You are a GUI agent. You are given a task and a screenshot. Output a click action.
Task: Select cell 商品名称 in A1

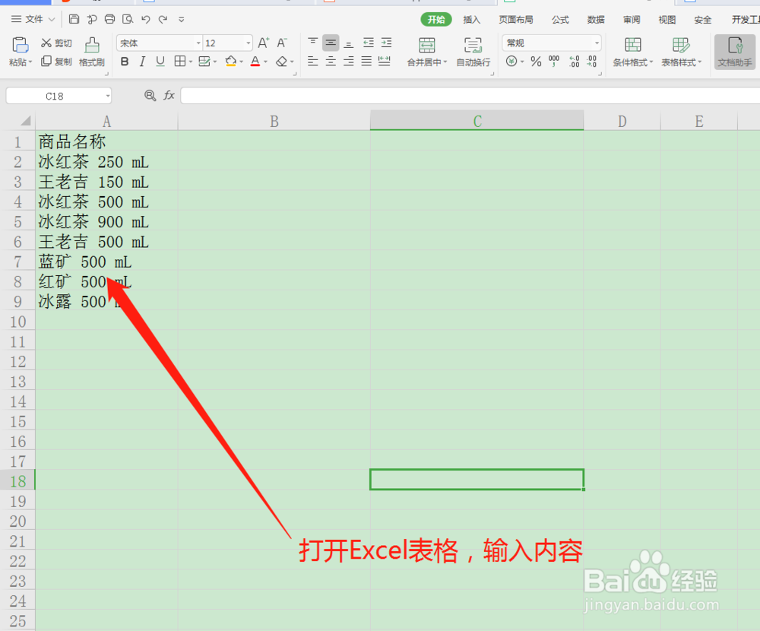(x=106, y=141)
